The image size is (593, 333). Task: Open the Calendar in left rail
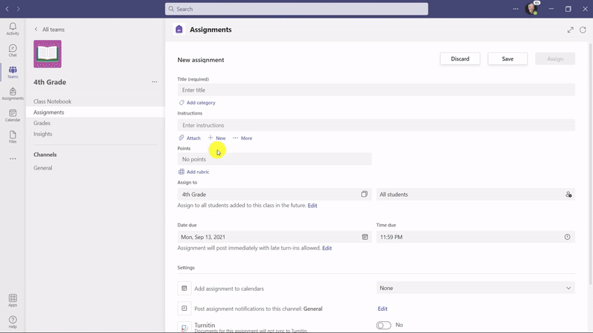coord(13,115)
